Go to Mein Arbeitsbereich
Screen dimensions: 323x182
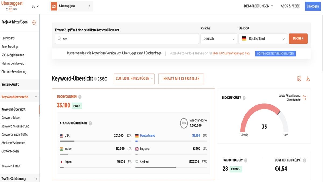(13, 63)
